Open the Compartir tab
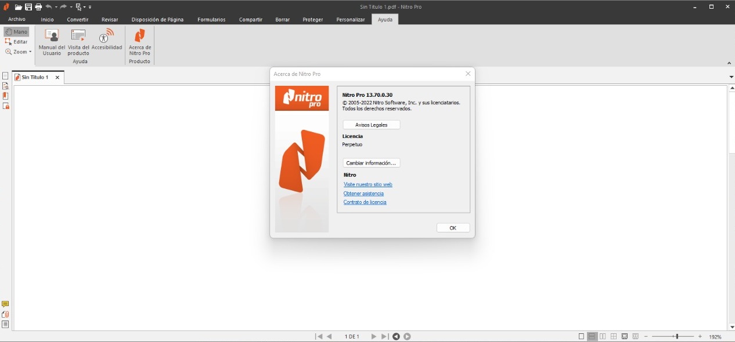The width and height of the screenshot is (735, 342). [251, 19]
